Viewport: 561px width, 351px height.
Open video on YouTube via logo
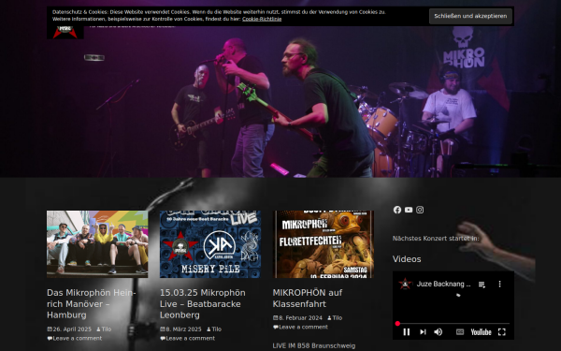[x=481, y=332]
